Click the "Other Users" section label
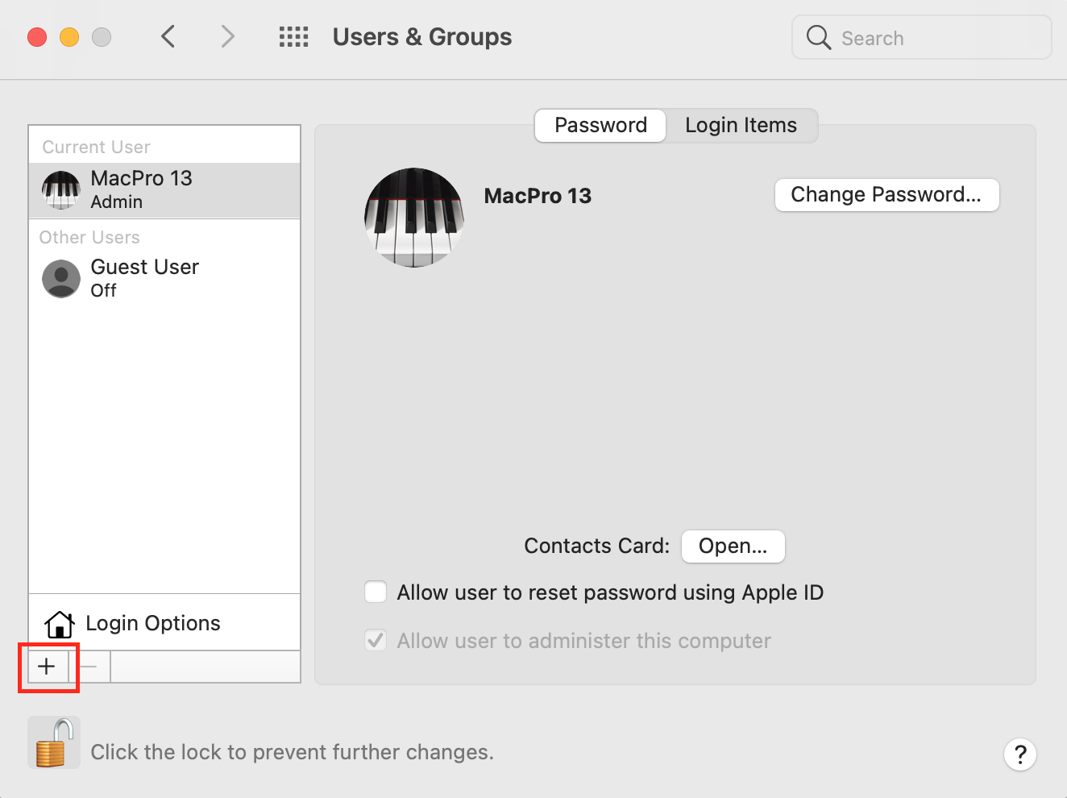Viewport: 1067px width, 798px height. tap(89, 238)
